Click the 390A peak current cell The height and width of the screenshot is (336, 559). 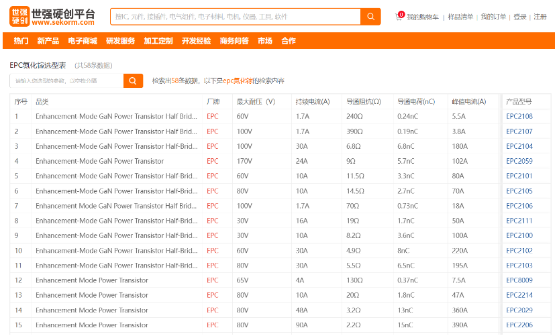460,325
